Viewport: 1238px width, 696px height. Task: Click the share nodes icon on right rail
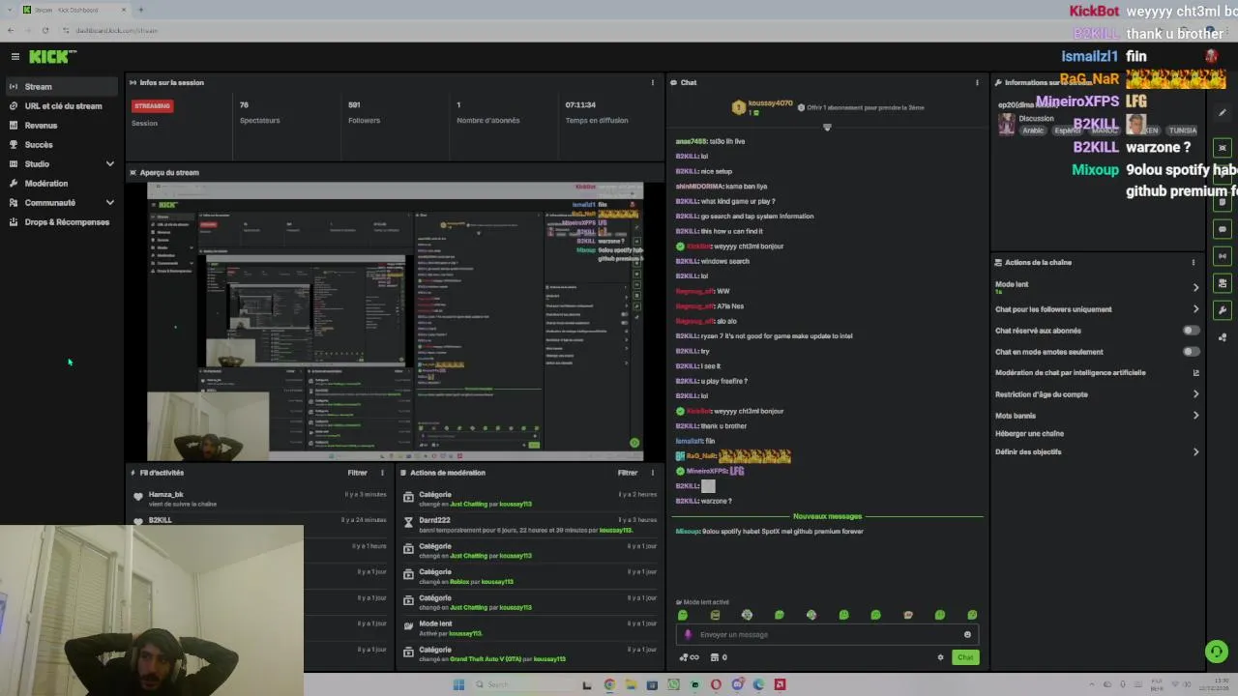click(x=1223, y=337)
